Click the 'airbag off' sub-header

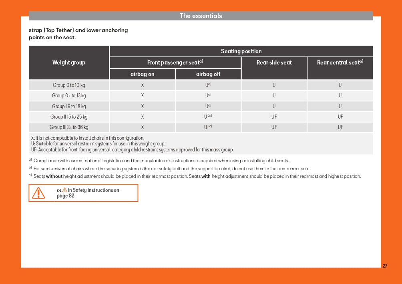pyautogui.click(x=208, y=74)
